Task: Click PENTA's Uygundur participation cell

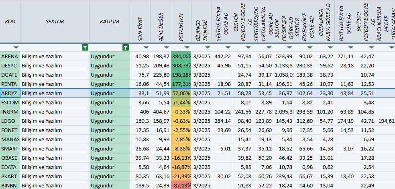Action: (x=110, y=84)
